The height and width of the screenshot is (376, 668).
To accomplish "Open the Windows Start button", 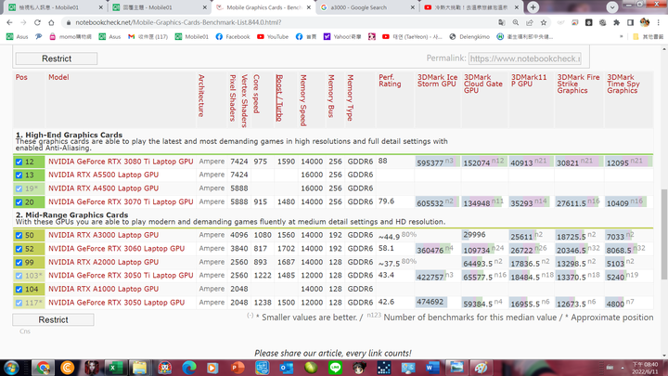I will pyautogui.click(x=11, y=368).
